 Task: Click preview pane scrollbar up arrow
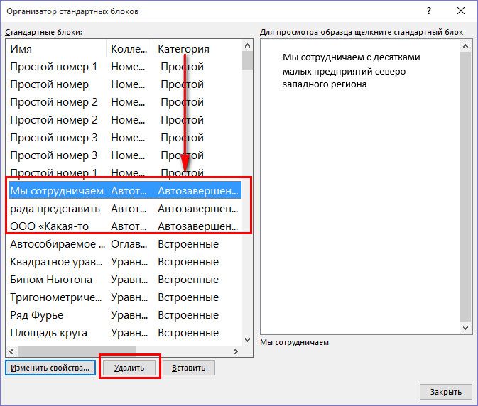click(466, 47)
